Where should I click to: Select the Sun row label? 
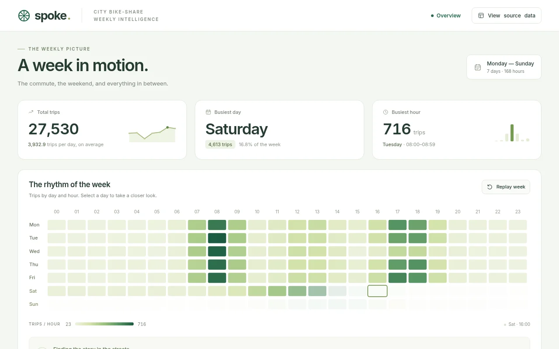(x=34, y=304)
